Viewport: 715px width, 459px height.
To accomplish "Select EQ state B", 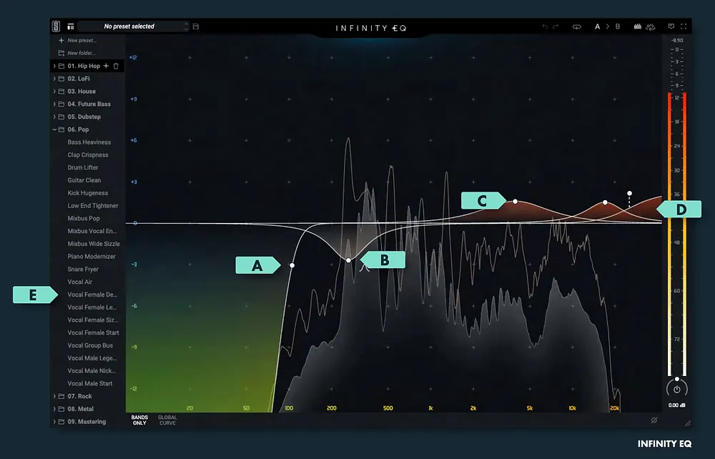I will click(618, 26).
